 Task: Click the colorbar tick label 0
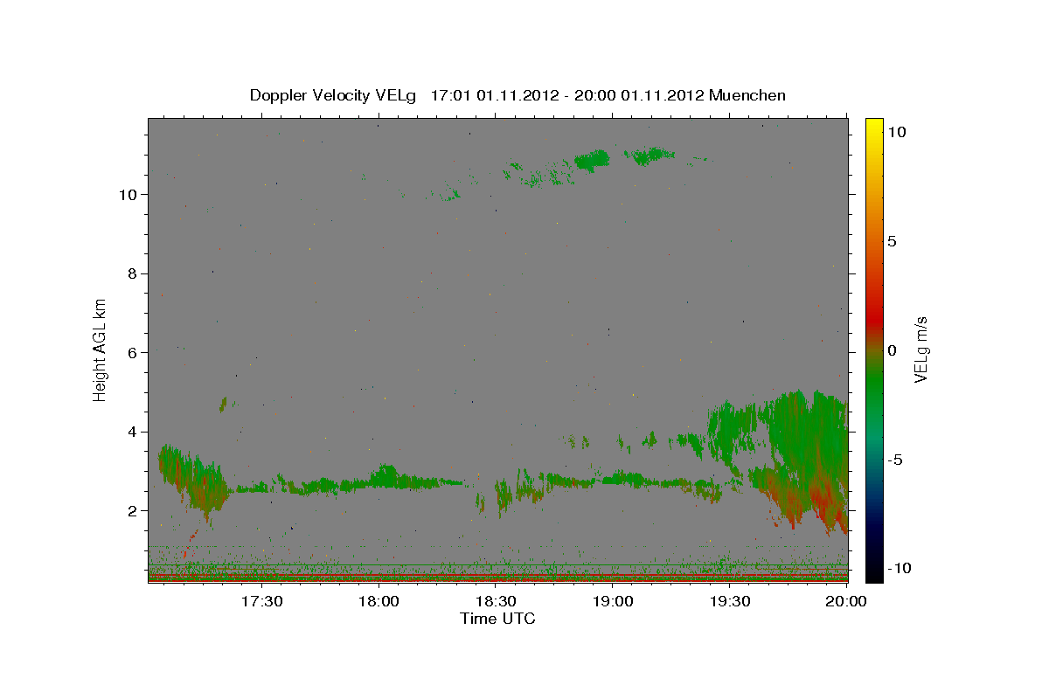coord(892,350)
